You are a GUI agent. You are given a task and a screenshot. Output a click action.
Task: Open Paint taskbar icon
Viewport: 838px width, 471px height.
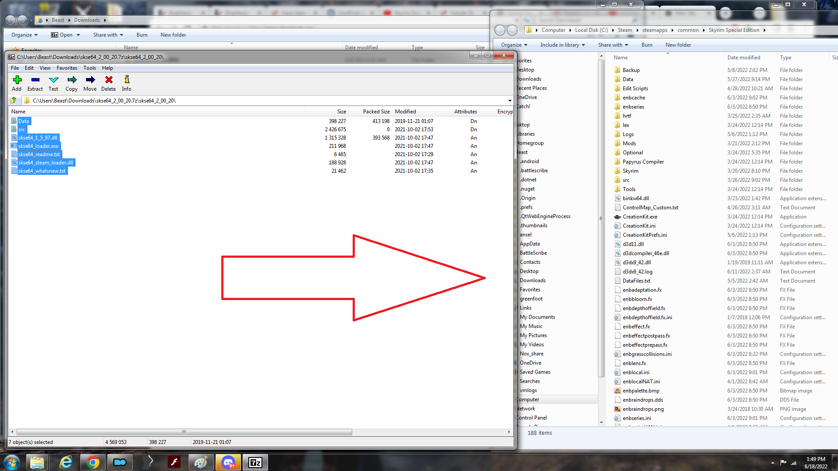coord(201,462)
